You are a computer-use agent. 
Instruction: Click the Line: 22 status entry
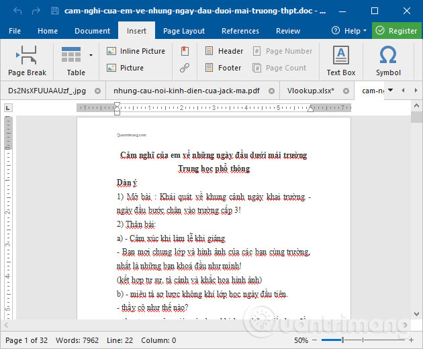point(120,340)
